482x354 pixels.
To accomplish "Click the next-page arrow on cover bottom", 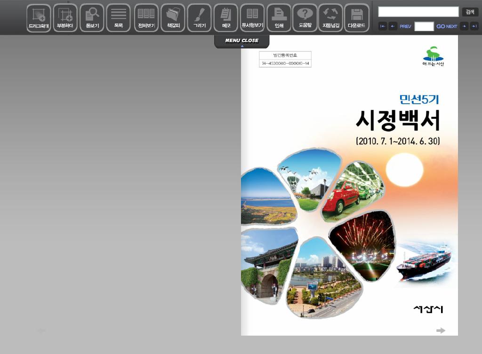I will (441, 330).
